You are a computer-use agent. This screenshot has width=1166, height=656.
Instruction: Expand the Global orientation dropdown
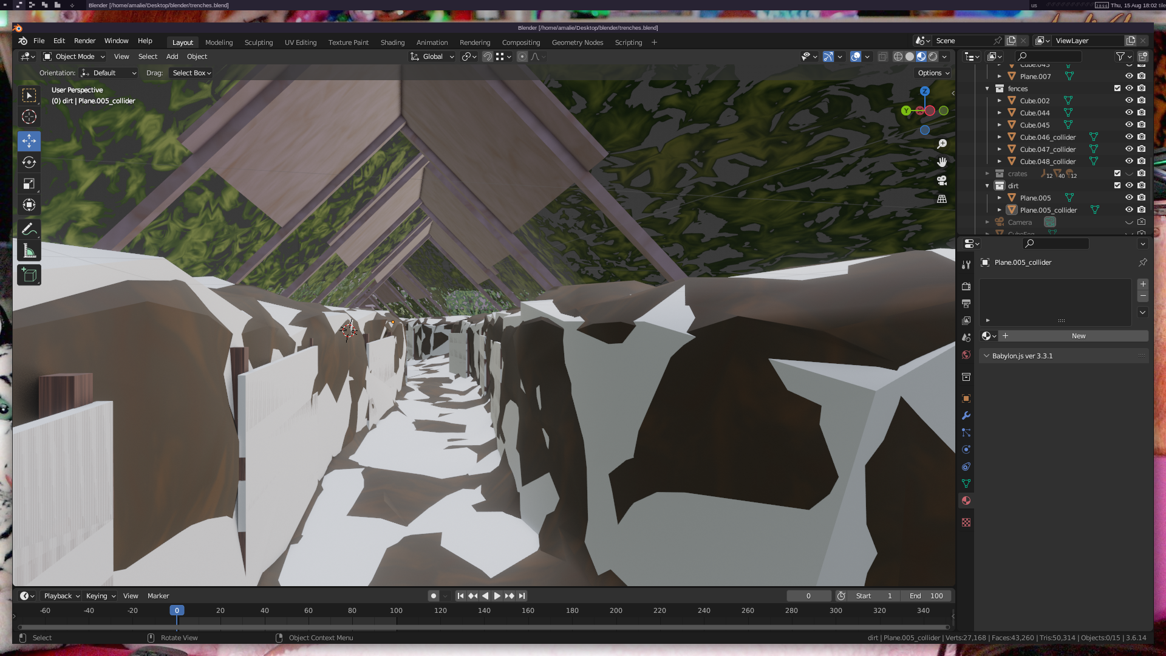point(432,56)
